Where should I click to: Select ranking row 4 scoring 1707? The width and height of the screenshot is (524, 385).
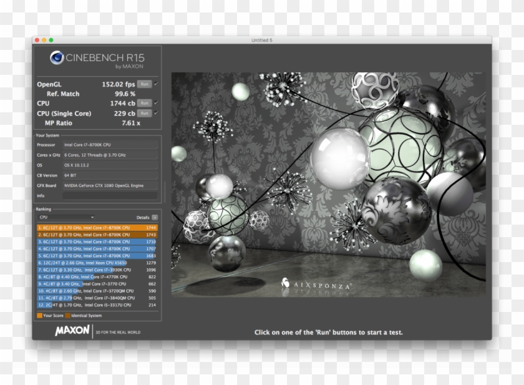coord(97,248)
